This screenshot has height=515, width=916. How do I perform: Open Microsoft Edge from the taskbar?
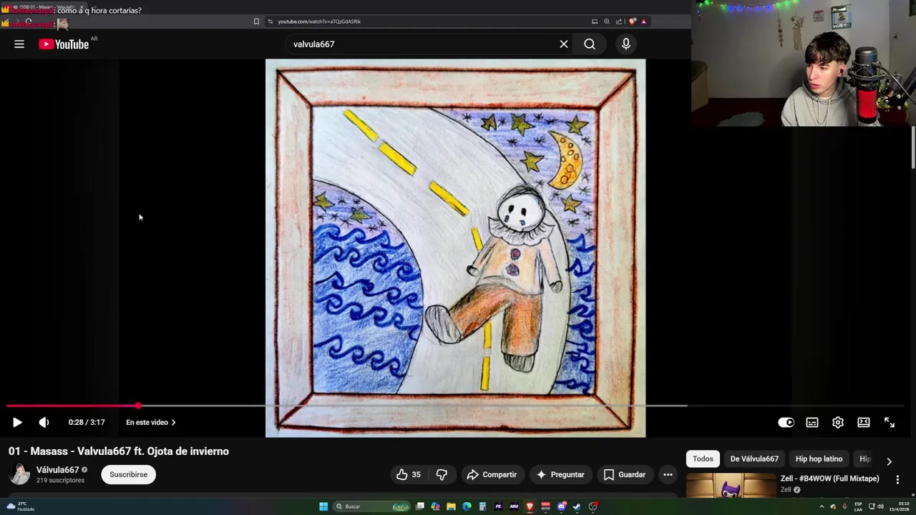pyautogui.click(x=467, y=506)
